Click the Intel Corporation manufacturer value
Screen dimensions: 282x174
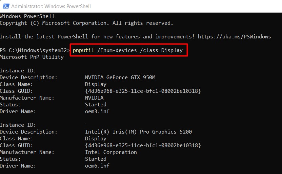tap(111, 152)
